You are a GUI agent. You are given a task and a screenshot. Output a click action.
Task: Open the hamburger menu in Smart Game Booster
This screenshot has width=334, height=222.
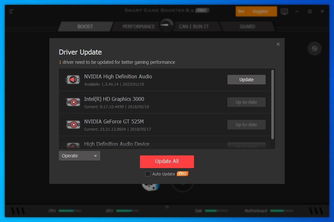point(11,11)
